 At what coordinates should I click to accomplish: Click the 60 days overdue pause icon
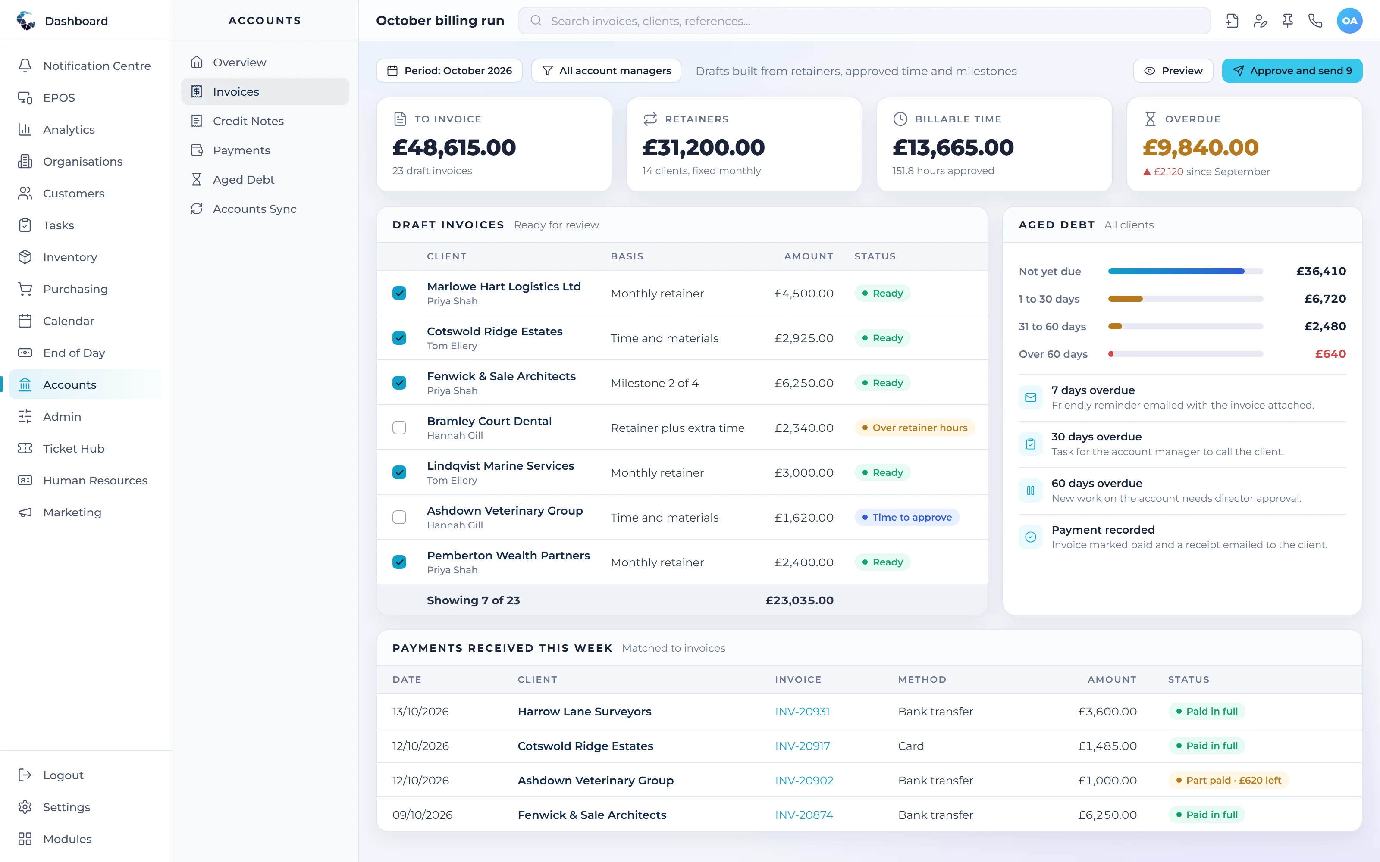pos(1030,490)
